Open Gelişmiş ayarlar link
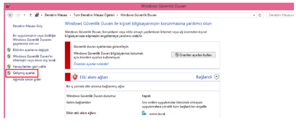This screenshot has height=135, width=296. (x=24, y=73)
